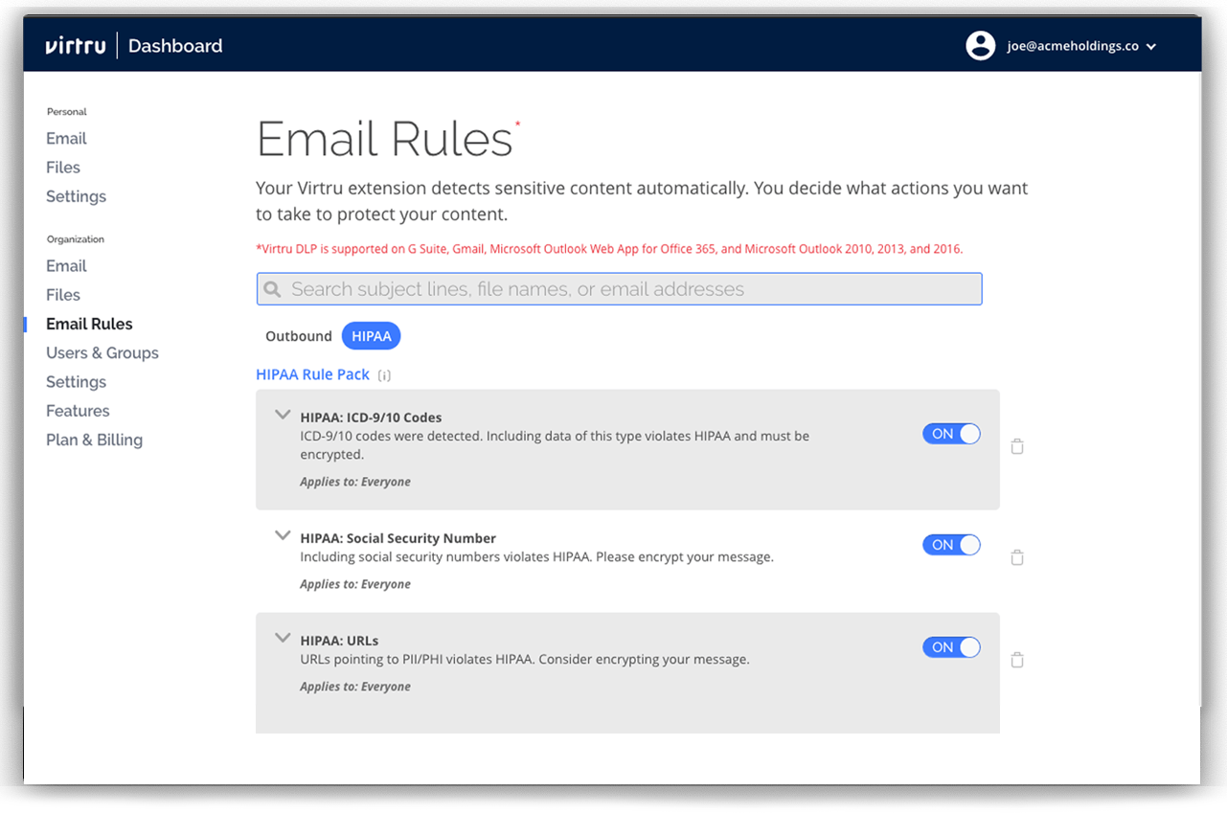
Task: Click the user profile avatar icon
Action: tap(980, 46)
